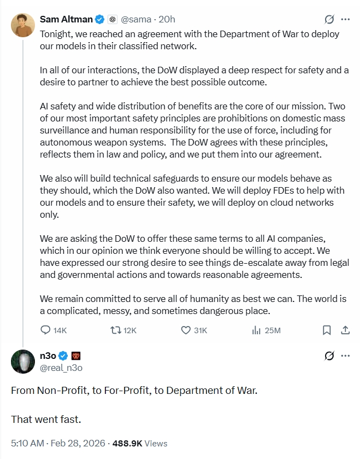Open the view analytics icon showing 25M
Image resolution: width=360 pixels, height=459 pixels.
pos(256,330)
